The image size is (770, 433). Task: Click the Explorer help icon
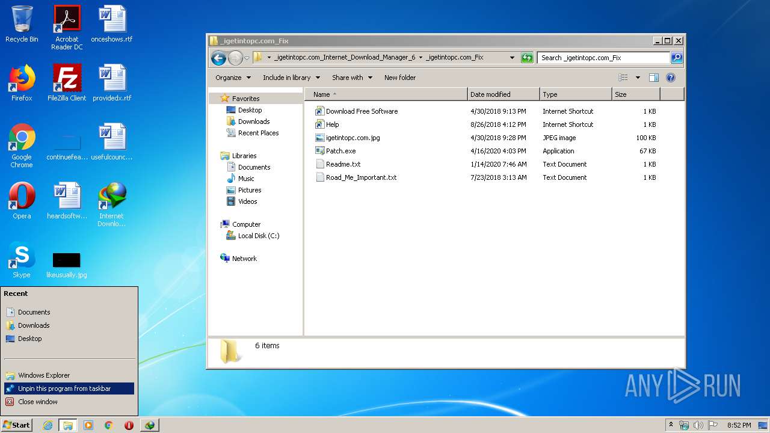(x=671, y=78)
